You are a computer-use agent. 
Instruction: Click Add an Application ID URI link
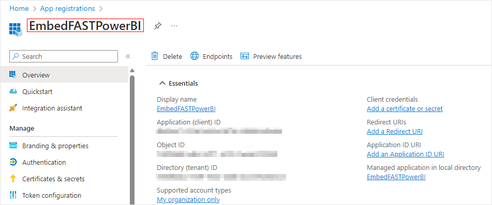[406, 154]
